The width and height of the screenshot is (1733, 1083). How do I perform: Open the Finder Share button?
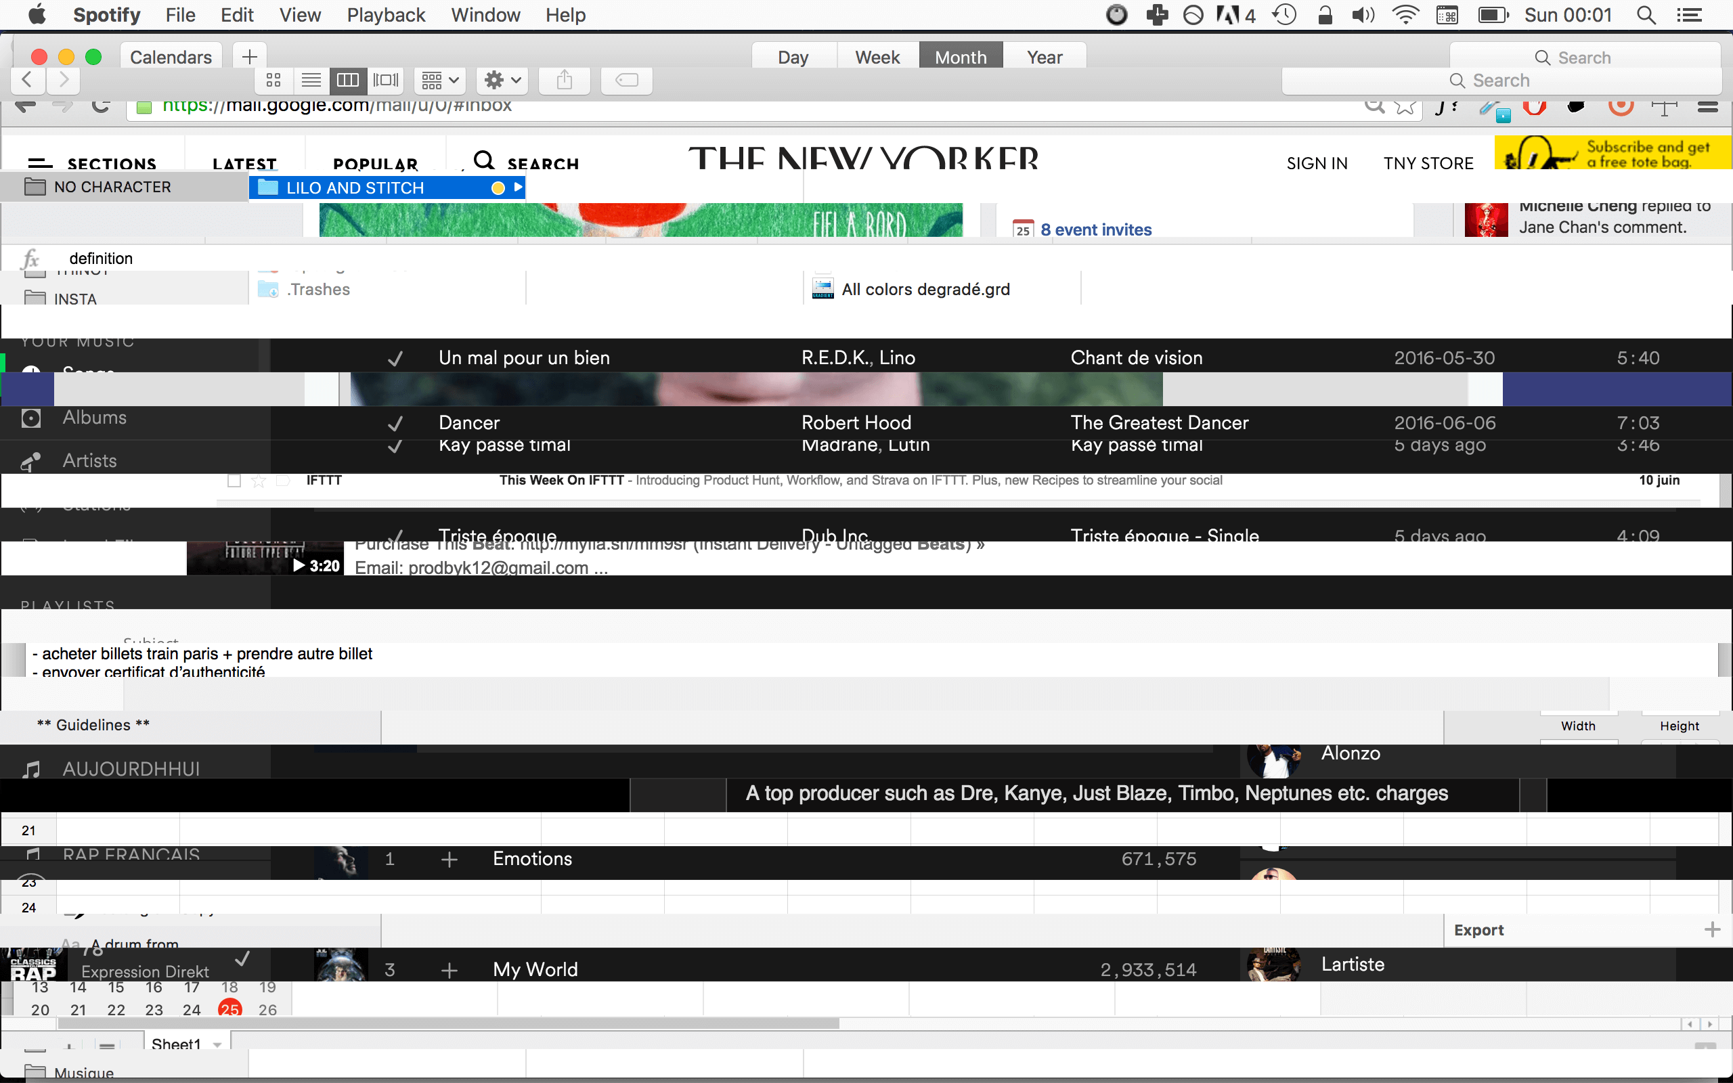[x=565, y=81]
